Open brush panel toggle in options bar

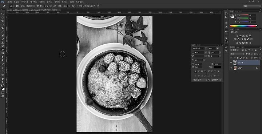coord(17,6)
